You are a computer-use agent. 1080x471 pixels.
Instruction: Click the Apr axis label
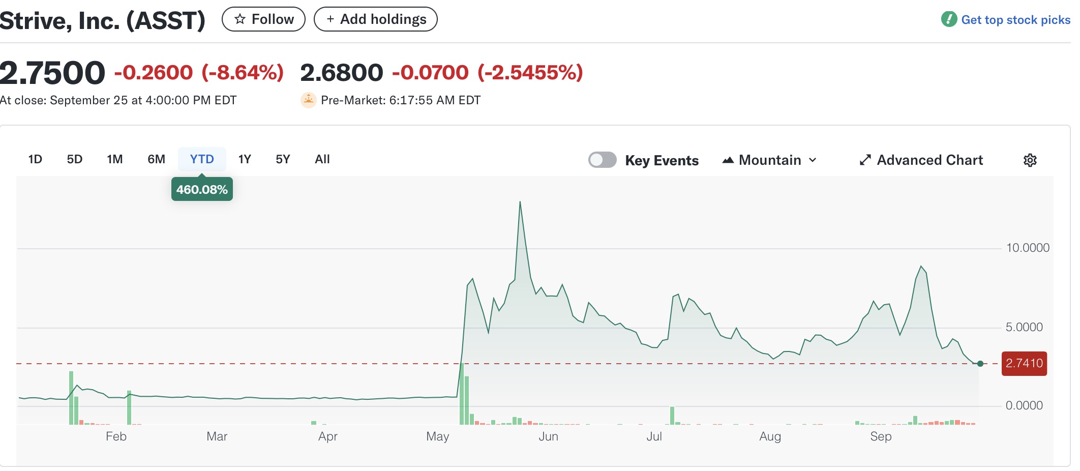pyautogui.click(x=328, y=436)
